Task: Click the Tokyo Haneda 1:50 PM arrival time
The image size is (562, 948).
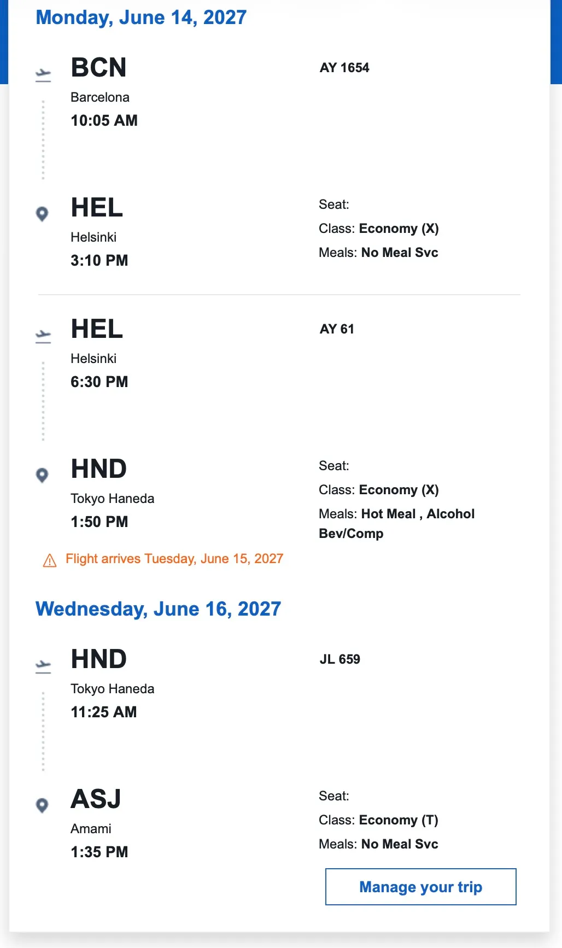Action: coord(99,522)
